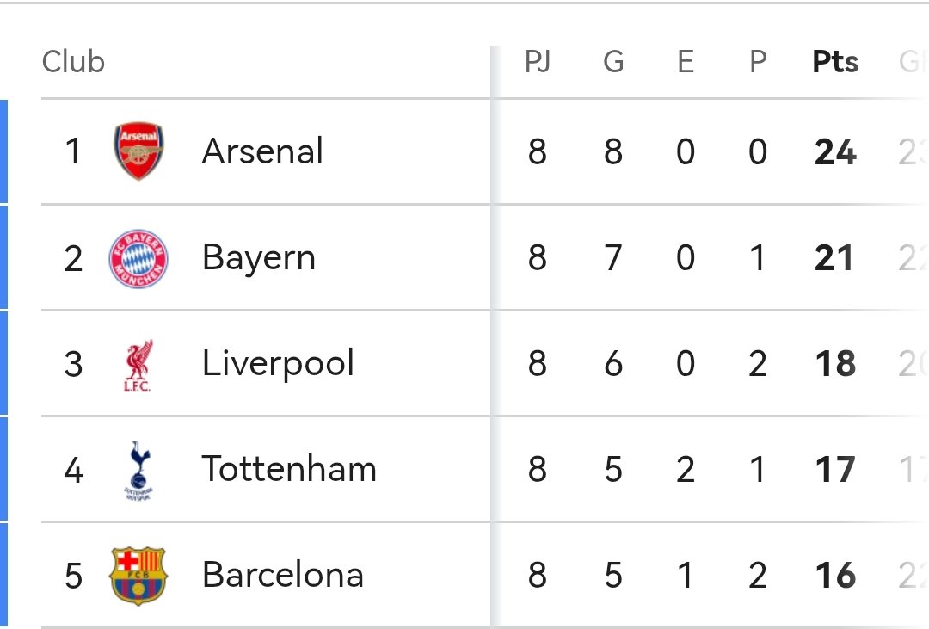Select the G column header
This screenshot has height=629, width=929.
613,62
